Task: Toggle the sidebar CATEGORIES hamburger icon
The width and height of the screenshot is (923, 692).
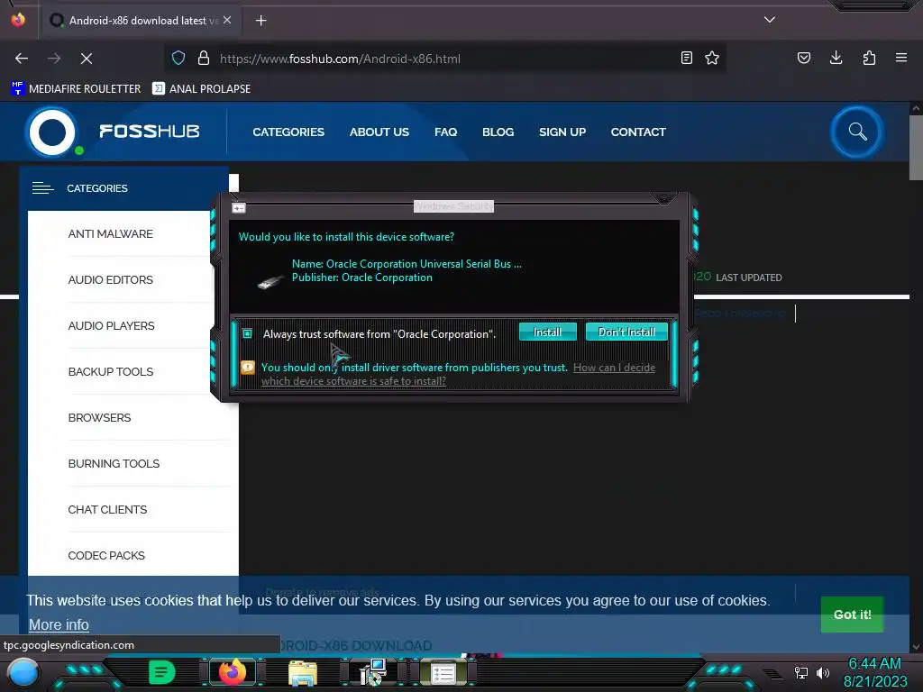Action: coord(43,188)
